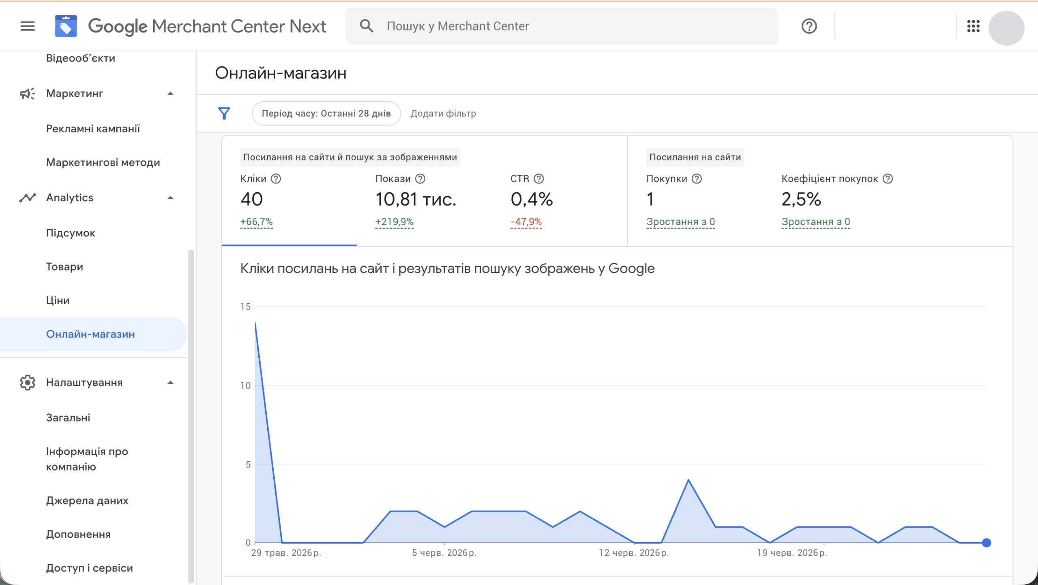This screenshot has width=1038, height=585.
Task: Open the hamburger main menu
Action: click(28, 26)
